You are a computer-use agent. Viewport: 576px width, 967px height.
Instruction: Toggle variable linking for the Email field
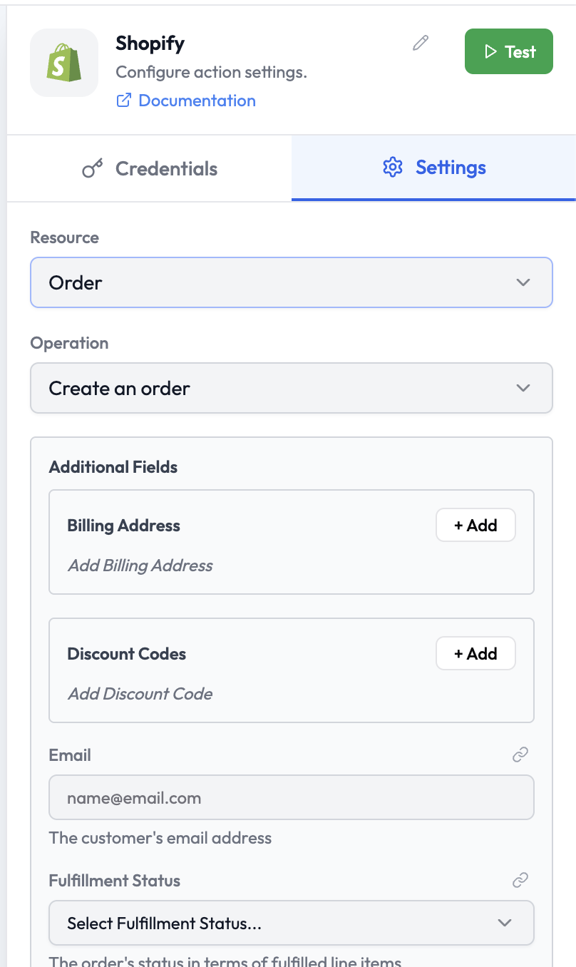click(520, 754)
